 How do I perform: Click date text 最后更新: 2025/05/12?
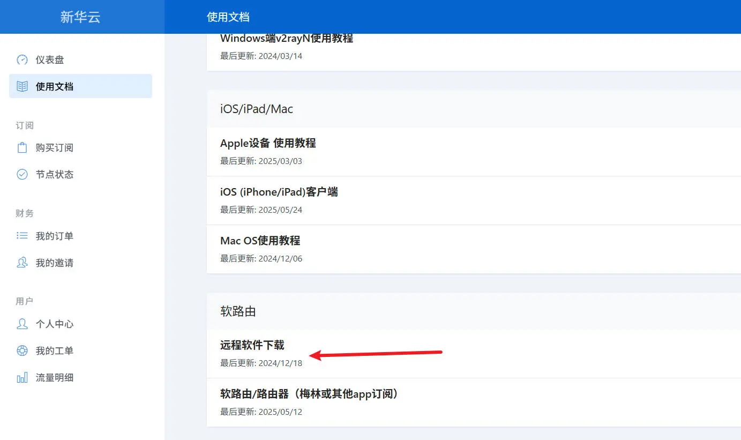pyautogui.click(x=261, y=412)
